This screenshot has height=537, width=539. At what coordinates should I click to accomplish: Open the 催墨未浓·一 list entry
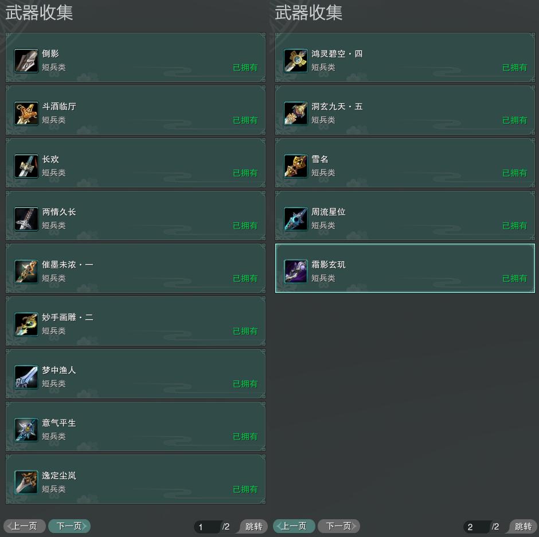click(135, 268)
